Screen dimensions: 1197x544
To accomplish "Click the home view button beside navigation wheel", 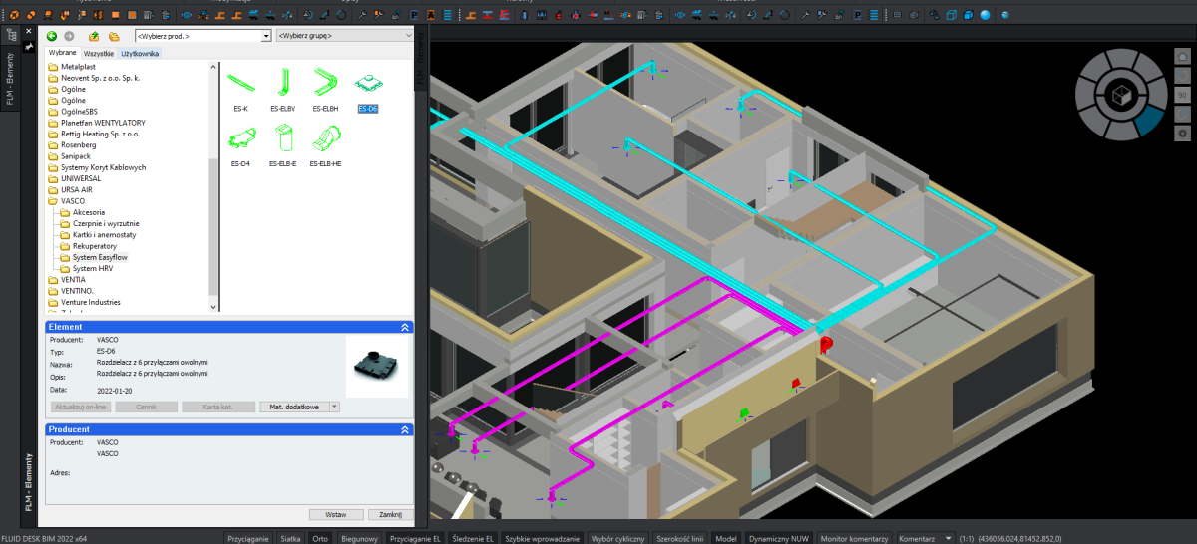I will pyautogui.click(x=1183, y=57).
